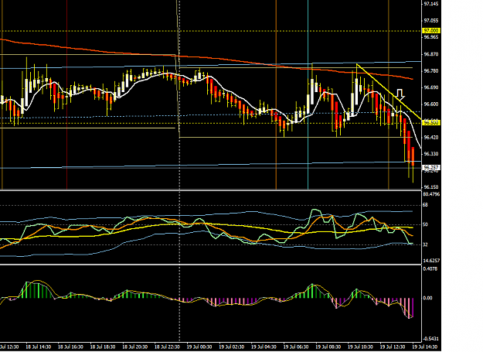The height and width of the screenshot is (352, 483).
Task: Click the 0.4078 histogram scale value
Action: (430, 268)
